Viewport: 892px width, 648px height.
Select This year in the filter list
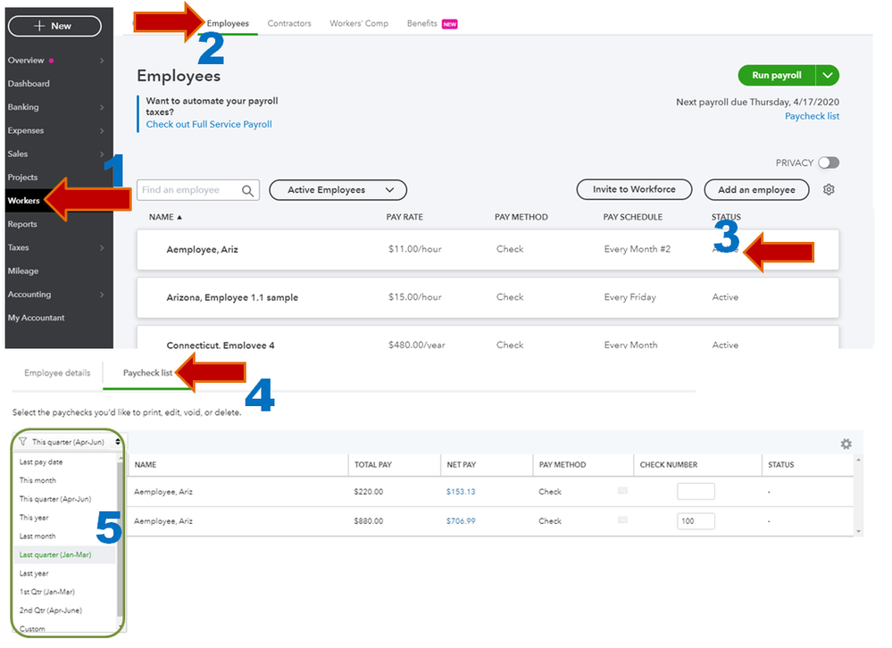[x=34, y=518]
